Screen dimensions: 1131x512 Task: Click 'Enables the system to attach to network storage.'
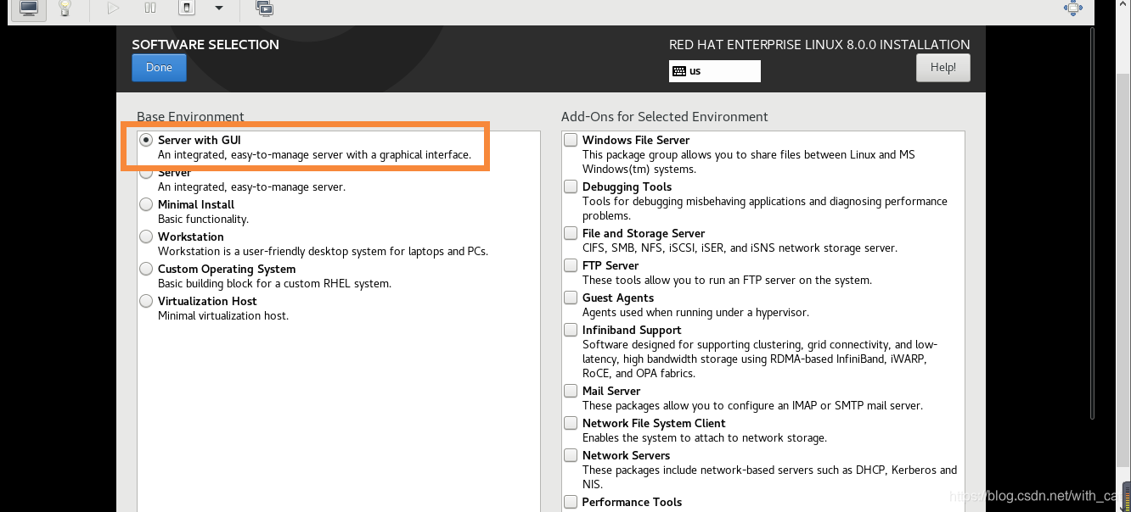705,437
